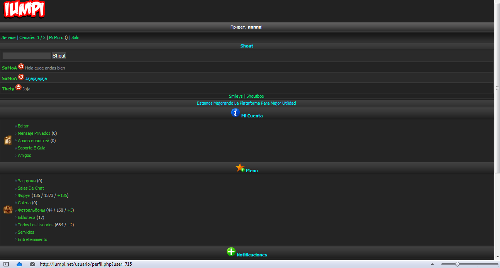
Task: Click the Shout button
Action: click(x=59, y=56)
